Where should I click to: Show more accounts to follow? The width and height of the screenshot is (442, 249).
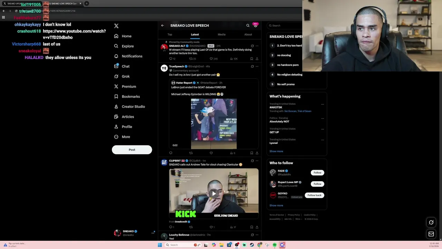276,205
